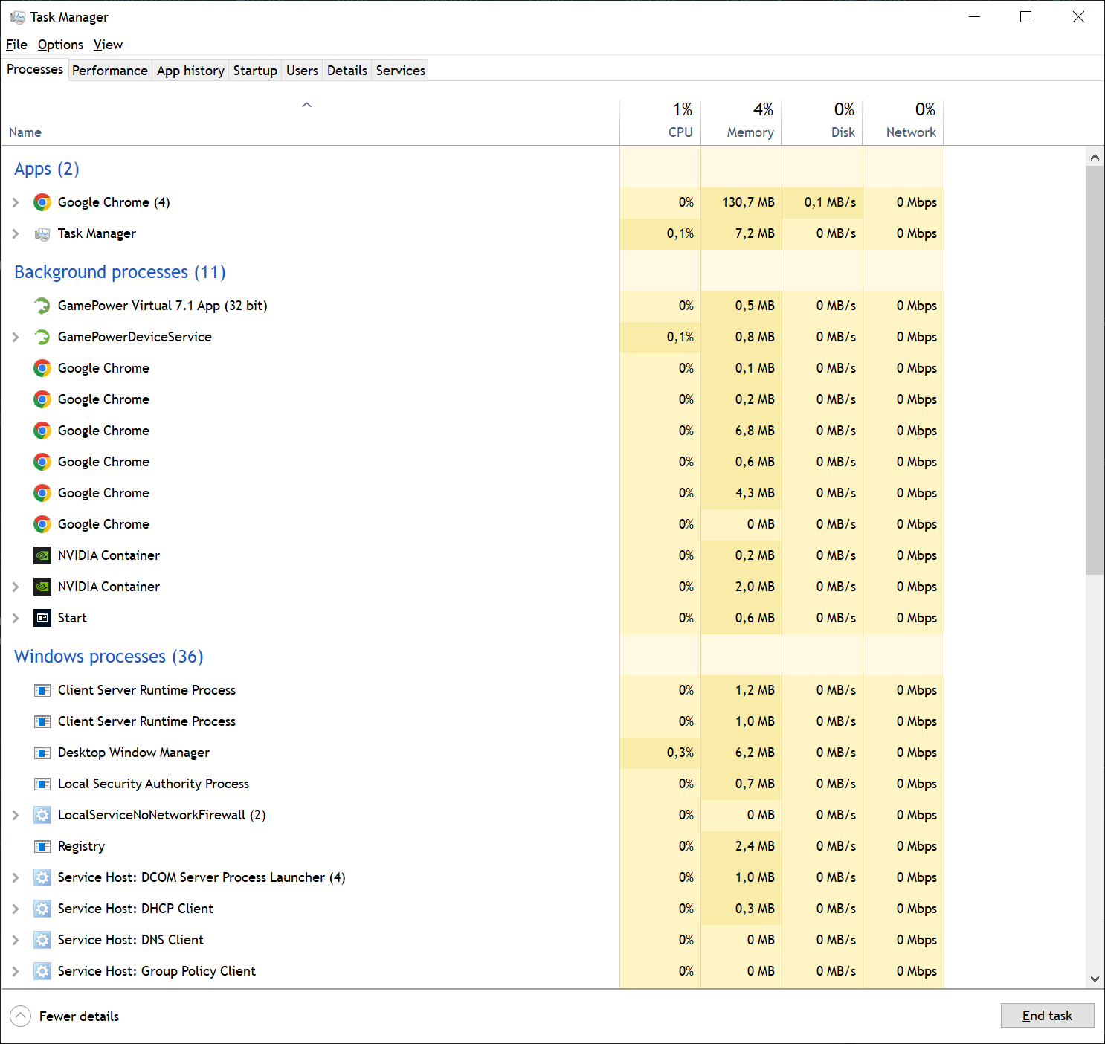Image resolution: width=1105 pixels, height=1044 pixels.
Task: Expand LocalServiceNoNetworkFirewall (2)
Action: point(16,815)
